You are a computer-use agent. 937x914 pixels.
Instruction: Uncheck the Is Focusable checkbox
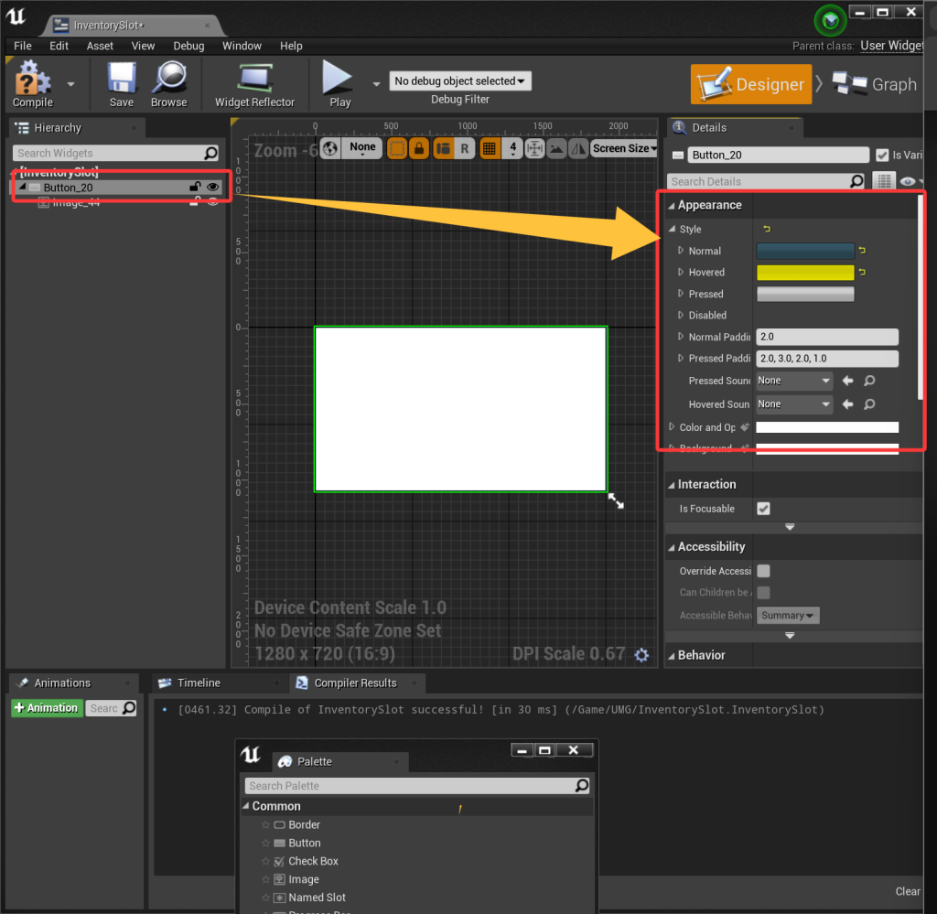763,509
